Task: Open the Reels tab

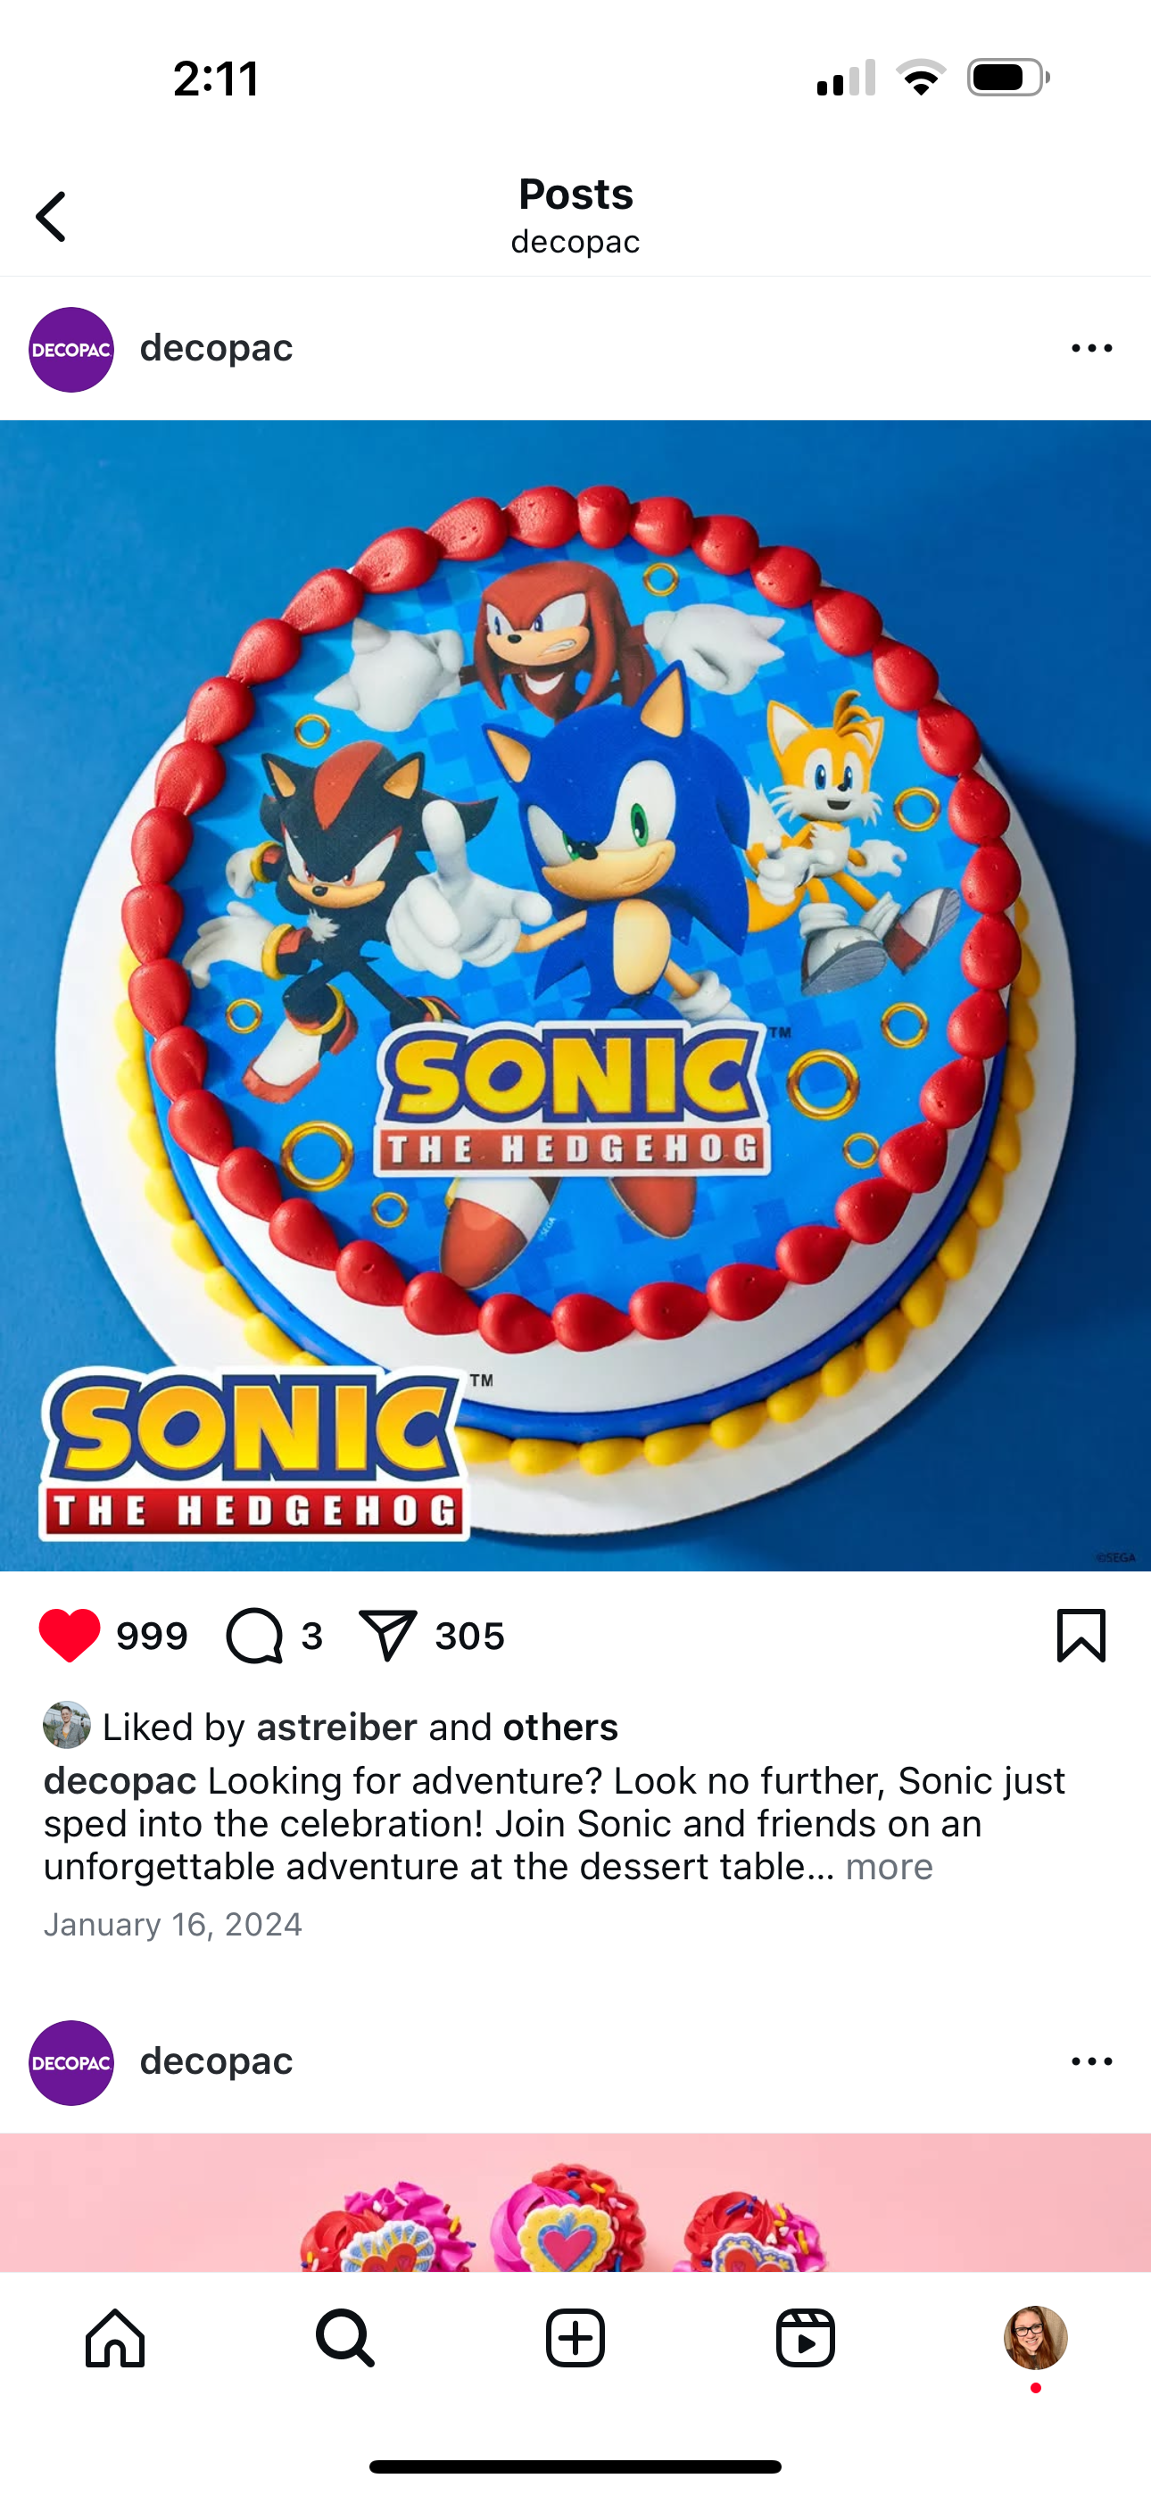Action: click(x=805, y=2338)
